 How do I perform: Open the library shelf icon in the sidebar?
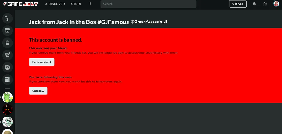tap(7, 79)
